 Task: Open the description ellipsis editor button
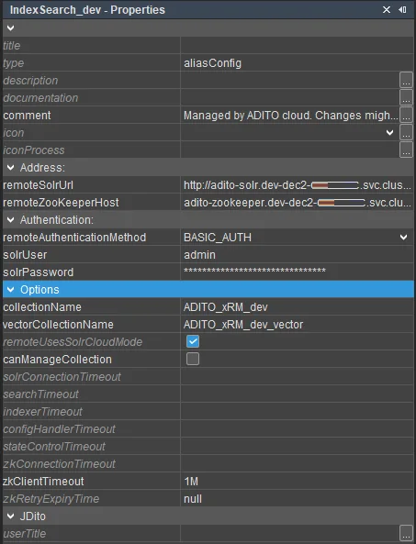(x=406, y=80)
